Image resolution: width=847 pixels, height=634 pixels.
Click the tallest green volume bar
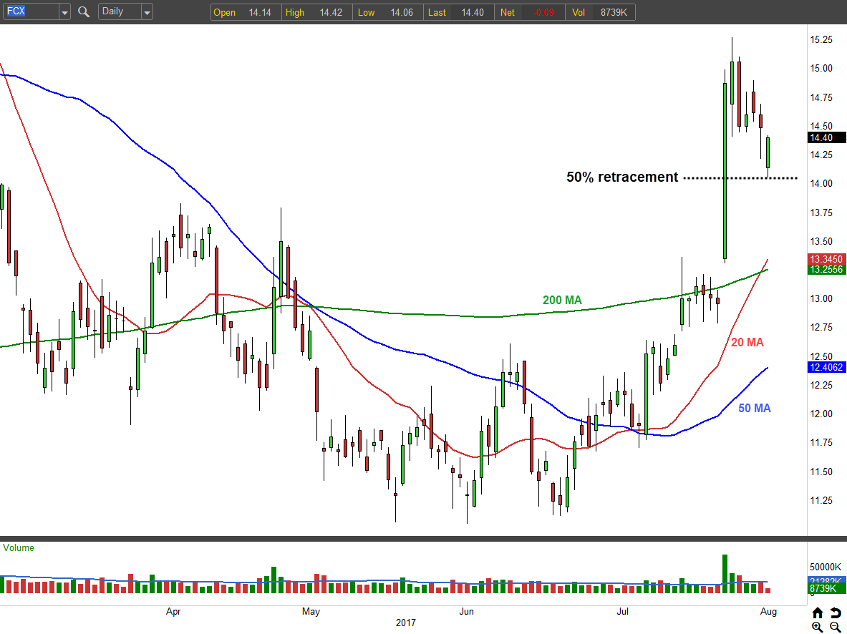[x=725, y=573]
